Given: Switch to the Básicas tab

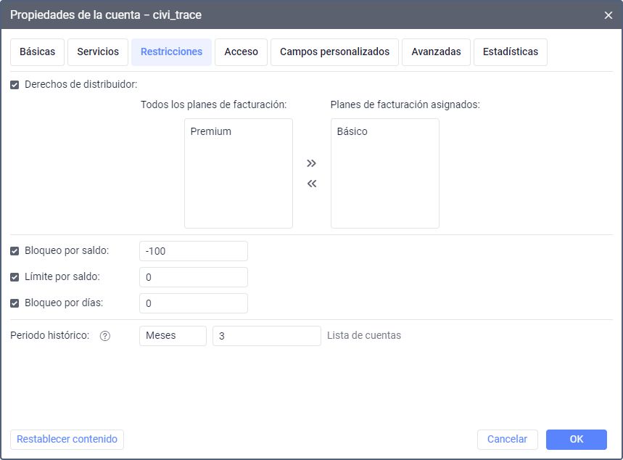Looking at the screenshot, I should point(37,52).
